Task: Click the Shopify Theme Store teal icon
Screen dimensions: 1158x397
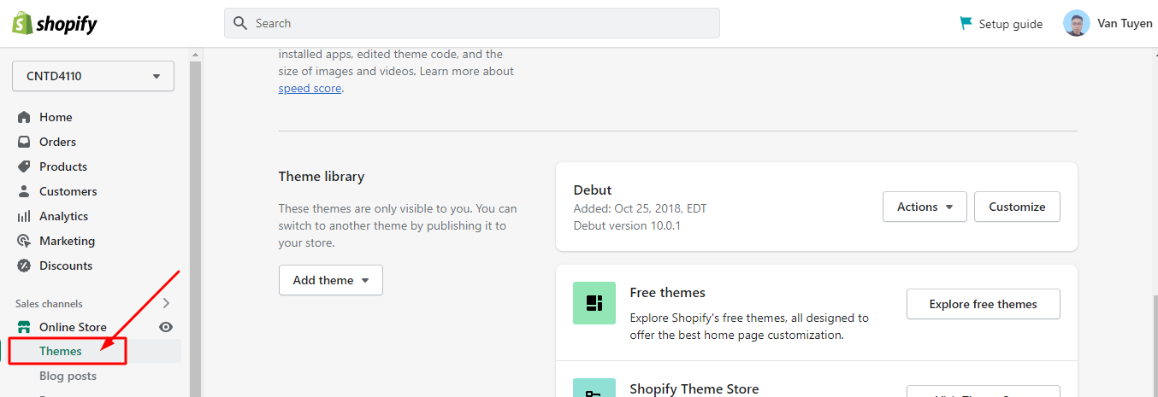Action: (594, 388)
